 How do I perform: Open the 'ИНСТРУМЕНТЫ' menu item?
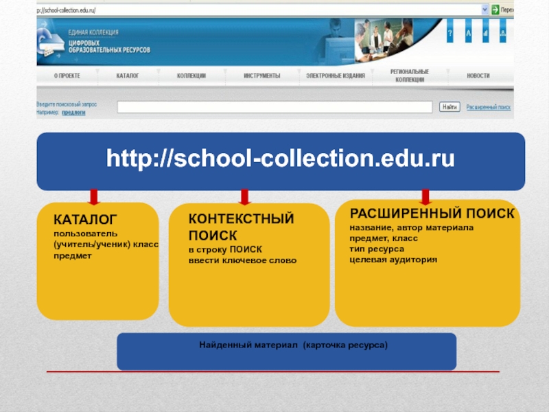262,76
